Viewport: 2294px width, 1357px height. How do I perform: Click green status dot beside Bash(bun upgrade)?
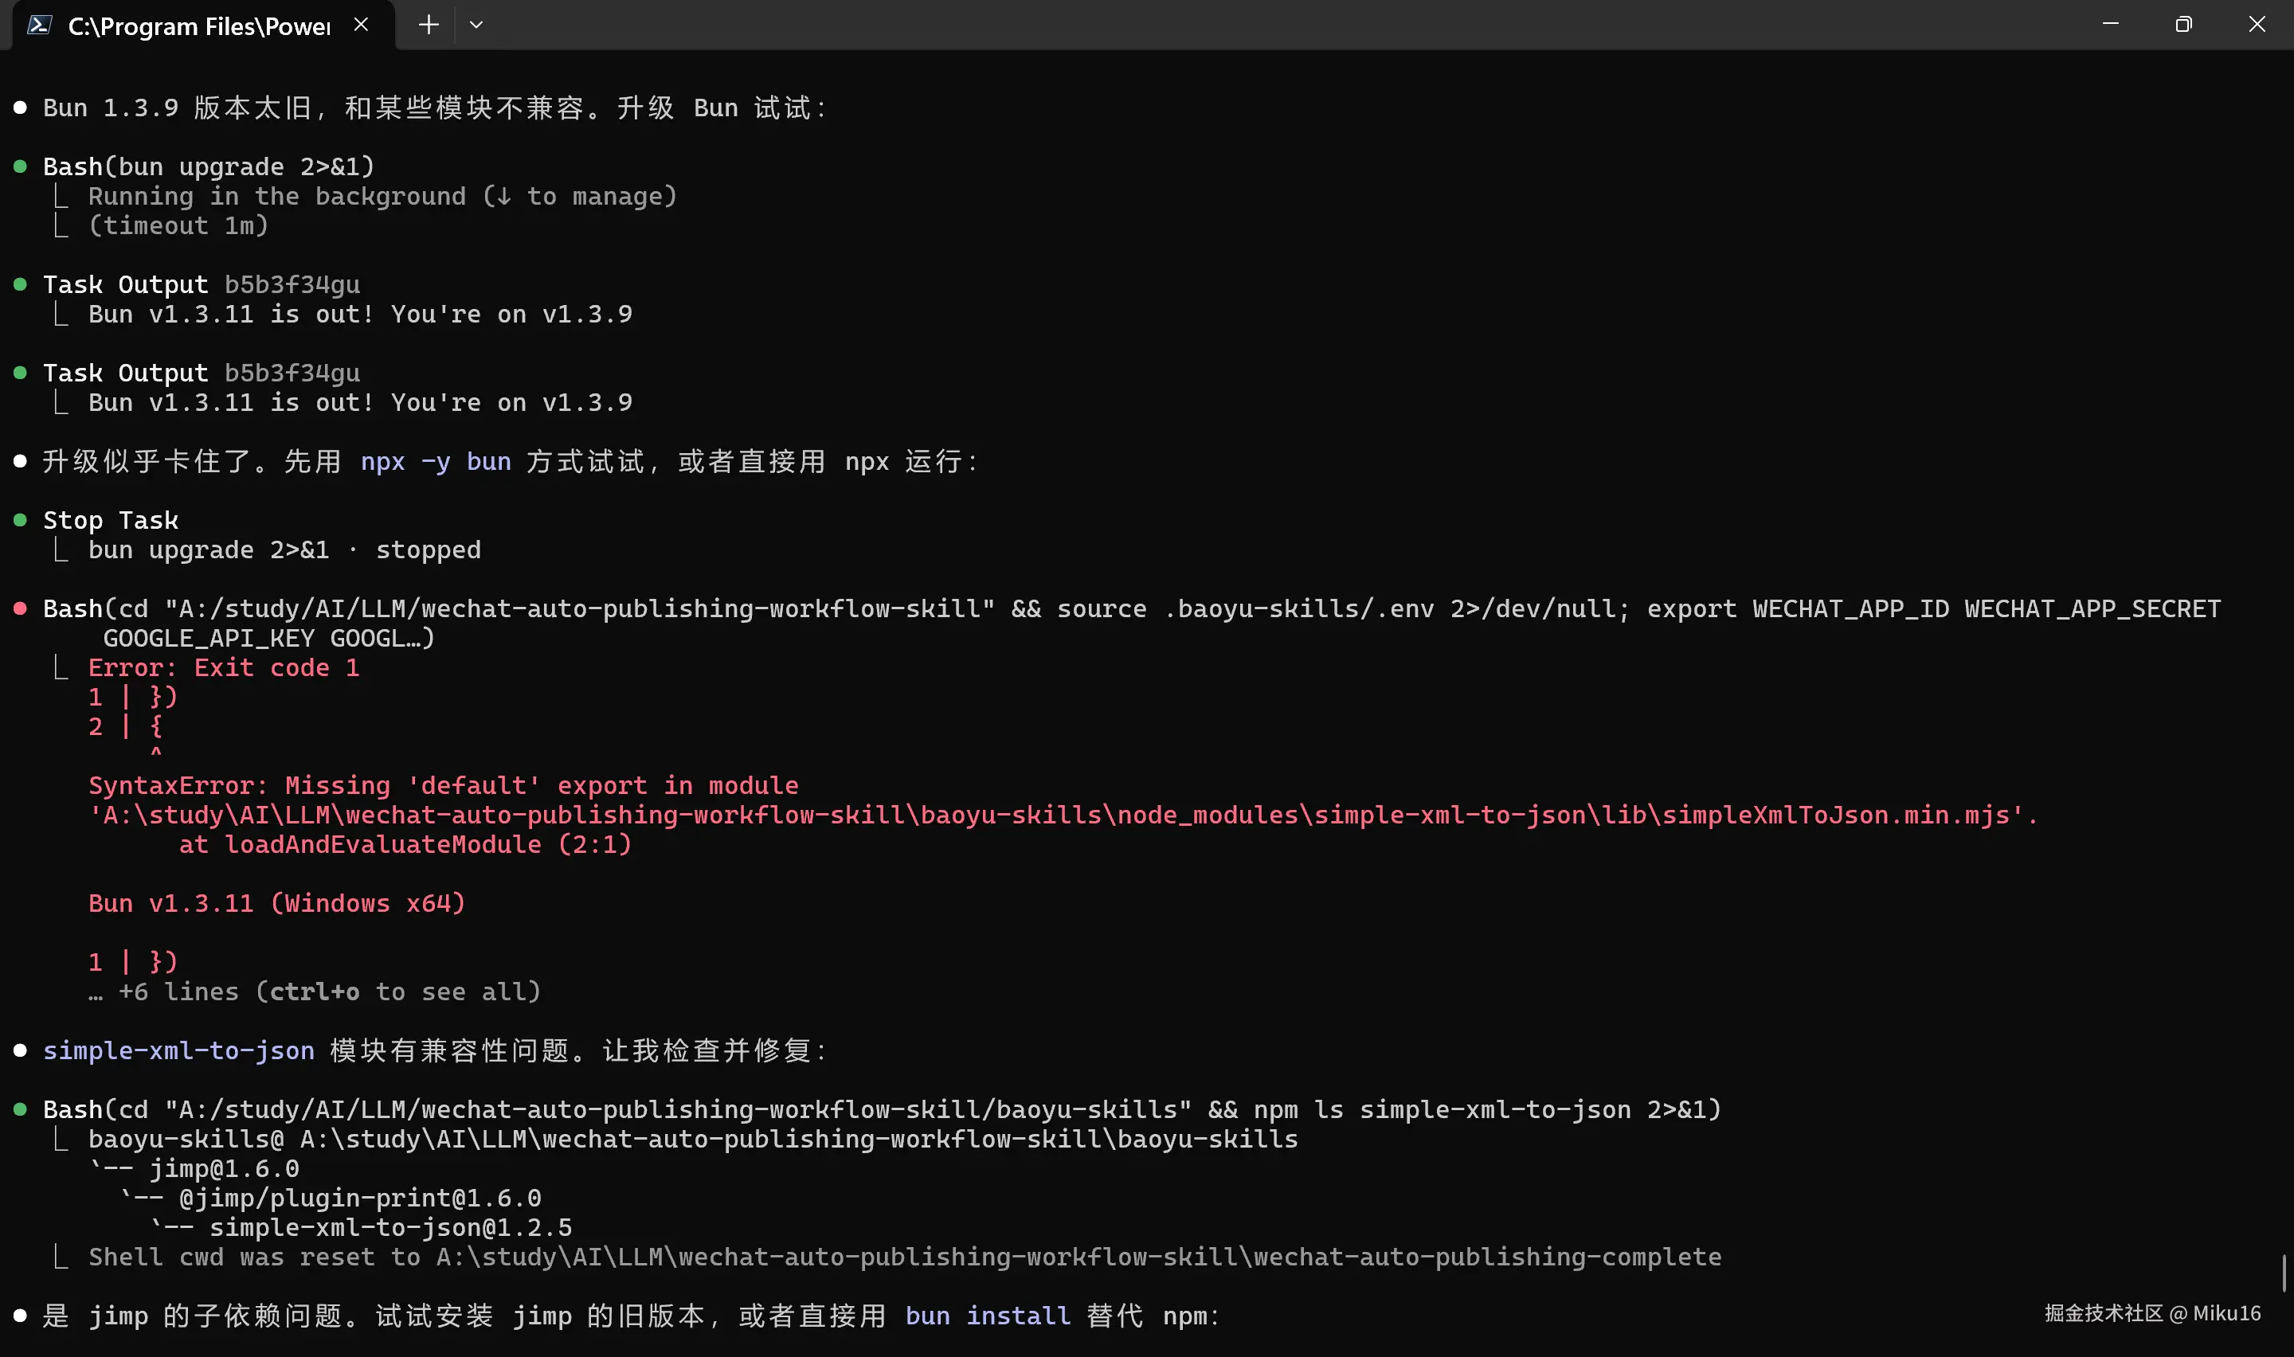(x=20, y=166)
